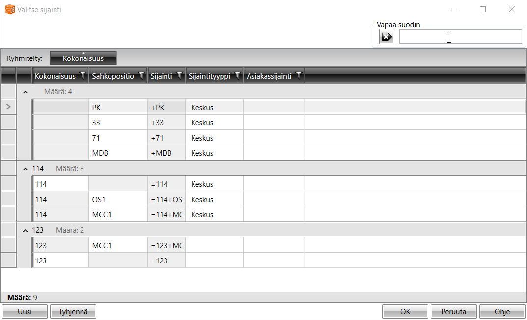This screenshot has height=320, width=527.
Task: Click the Tyhjennä button
Action: click(x=73, y=311)
